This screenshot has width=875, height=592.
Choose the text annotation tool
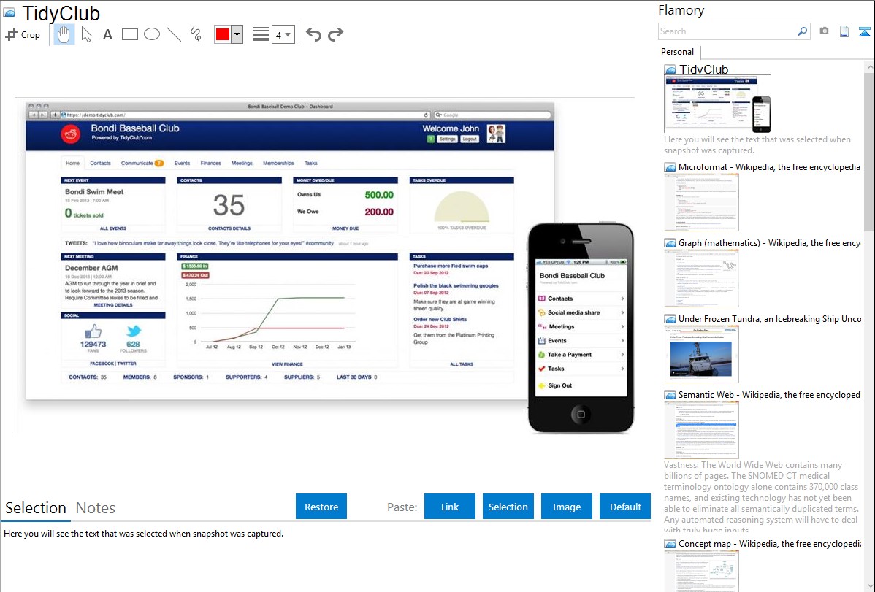(107, 34)
